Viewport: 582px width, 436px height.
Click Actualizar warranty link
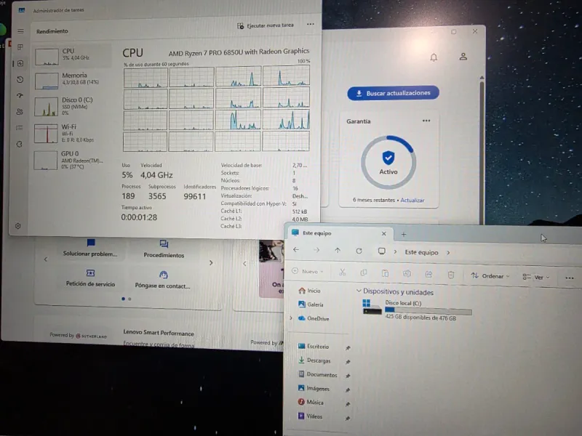click(412, 201)
